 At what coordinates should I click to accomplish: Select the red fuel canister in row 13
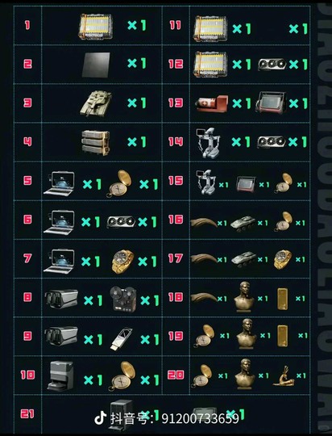pyautogui.click(x=212, y=103)
